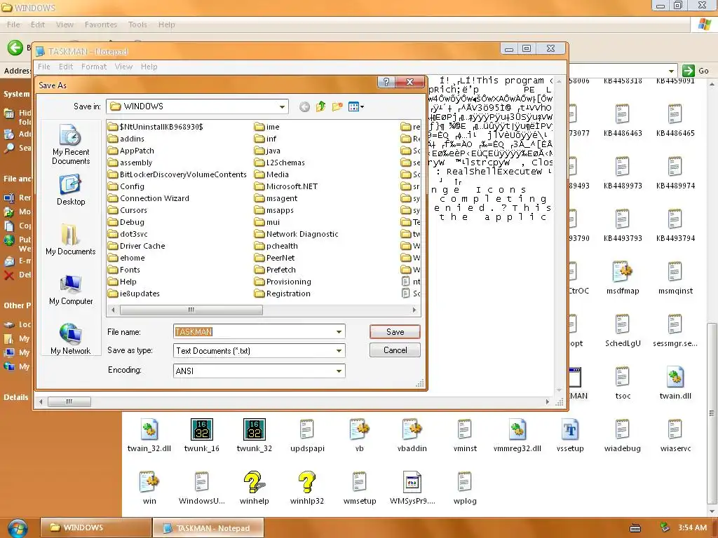Switch to WINDOWS taskbar button
Screen dimensions: 718x538
[95, 527]
